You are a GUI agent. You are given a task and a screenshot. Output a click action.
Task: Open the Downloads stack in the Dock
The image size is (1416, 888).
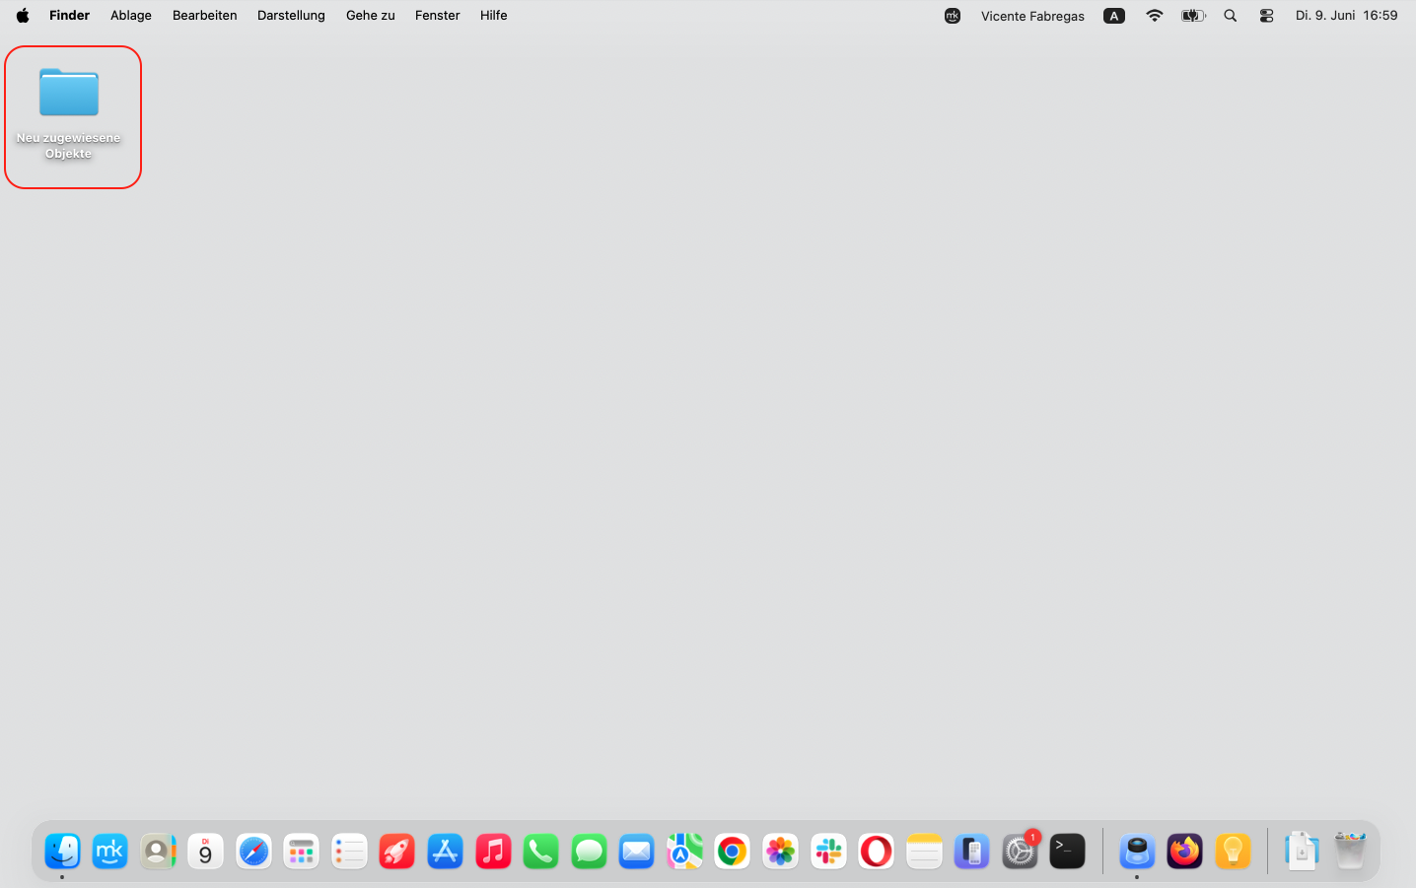(x=1302, y=851)
